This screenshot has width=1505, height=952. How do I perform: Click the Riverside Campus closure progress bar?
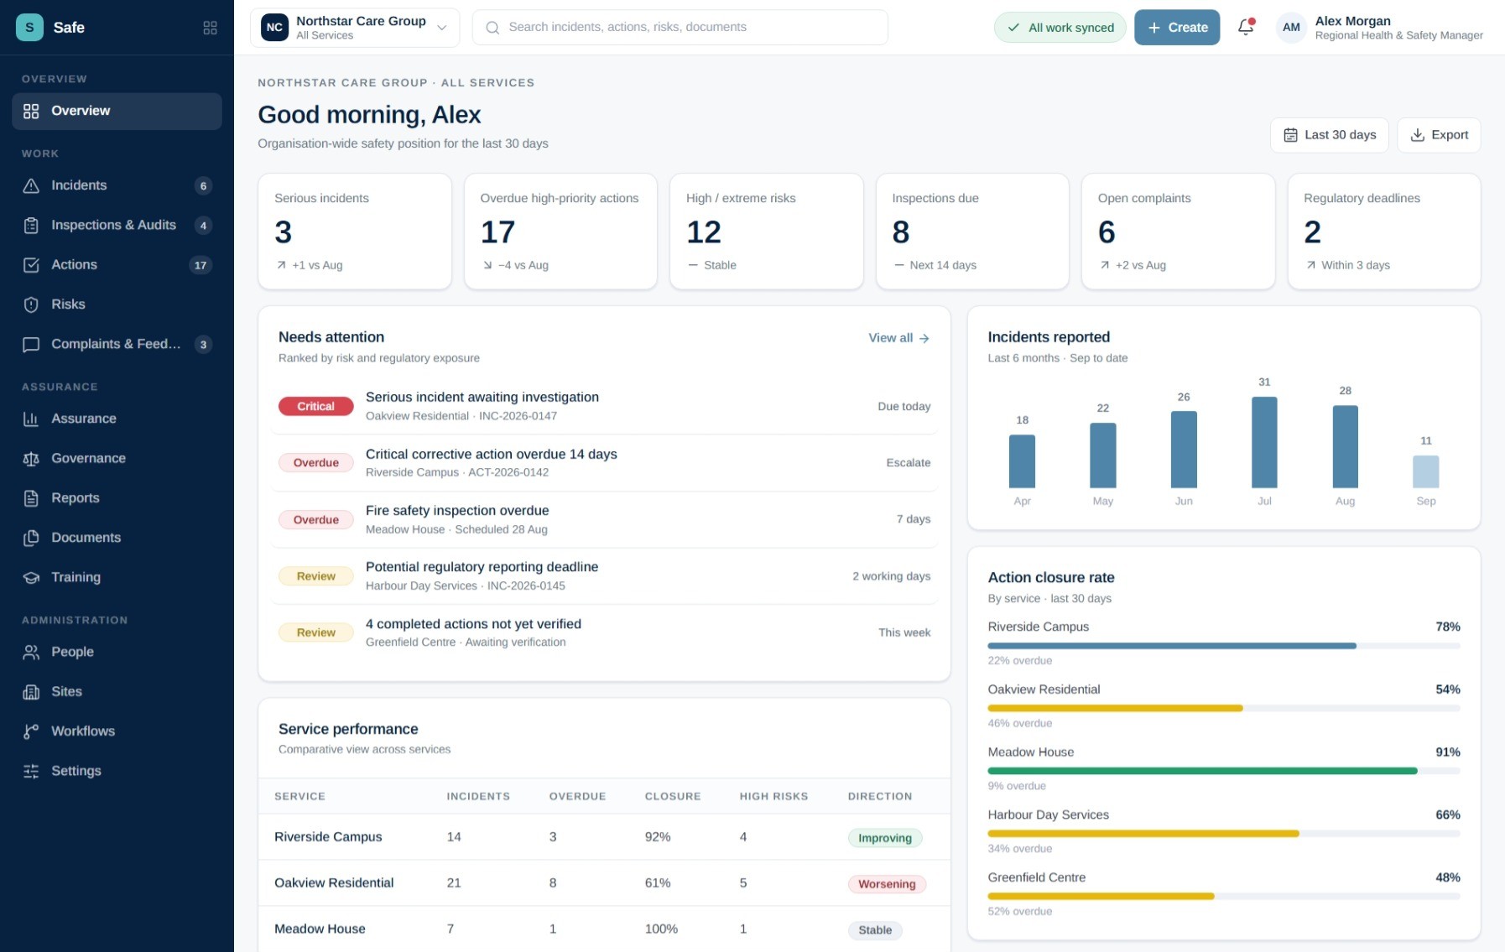[1223, 646]
